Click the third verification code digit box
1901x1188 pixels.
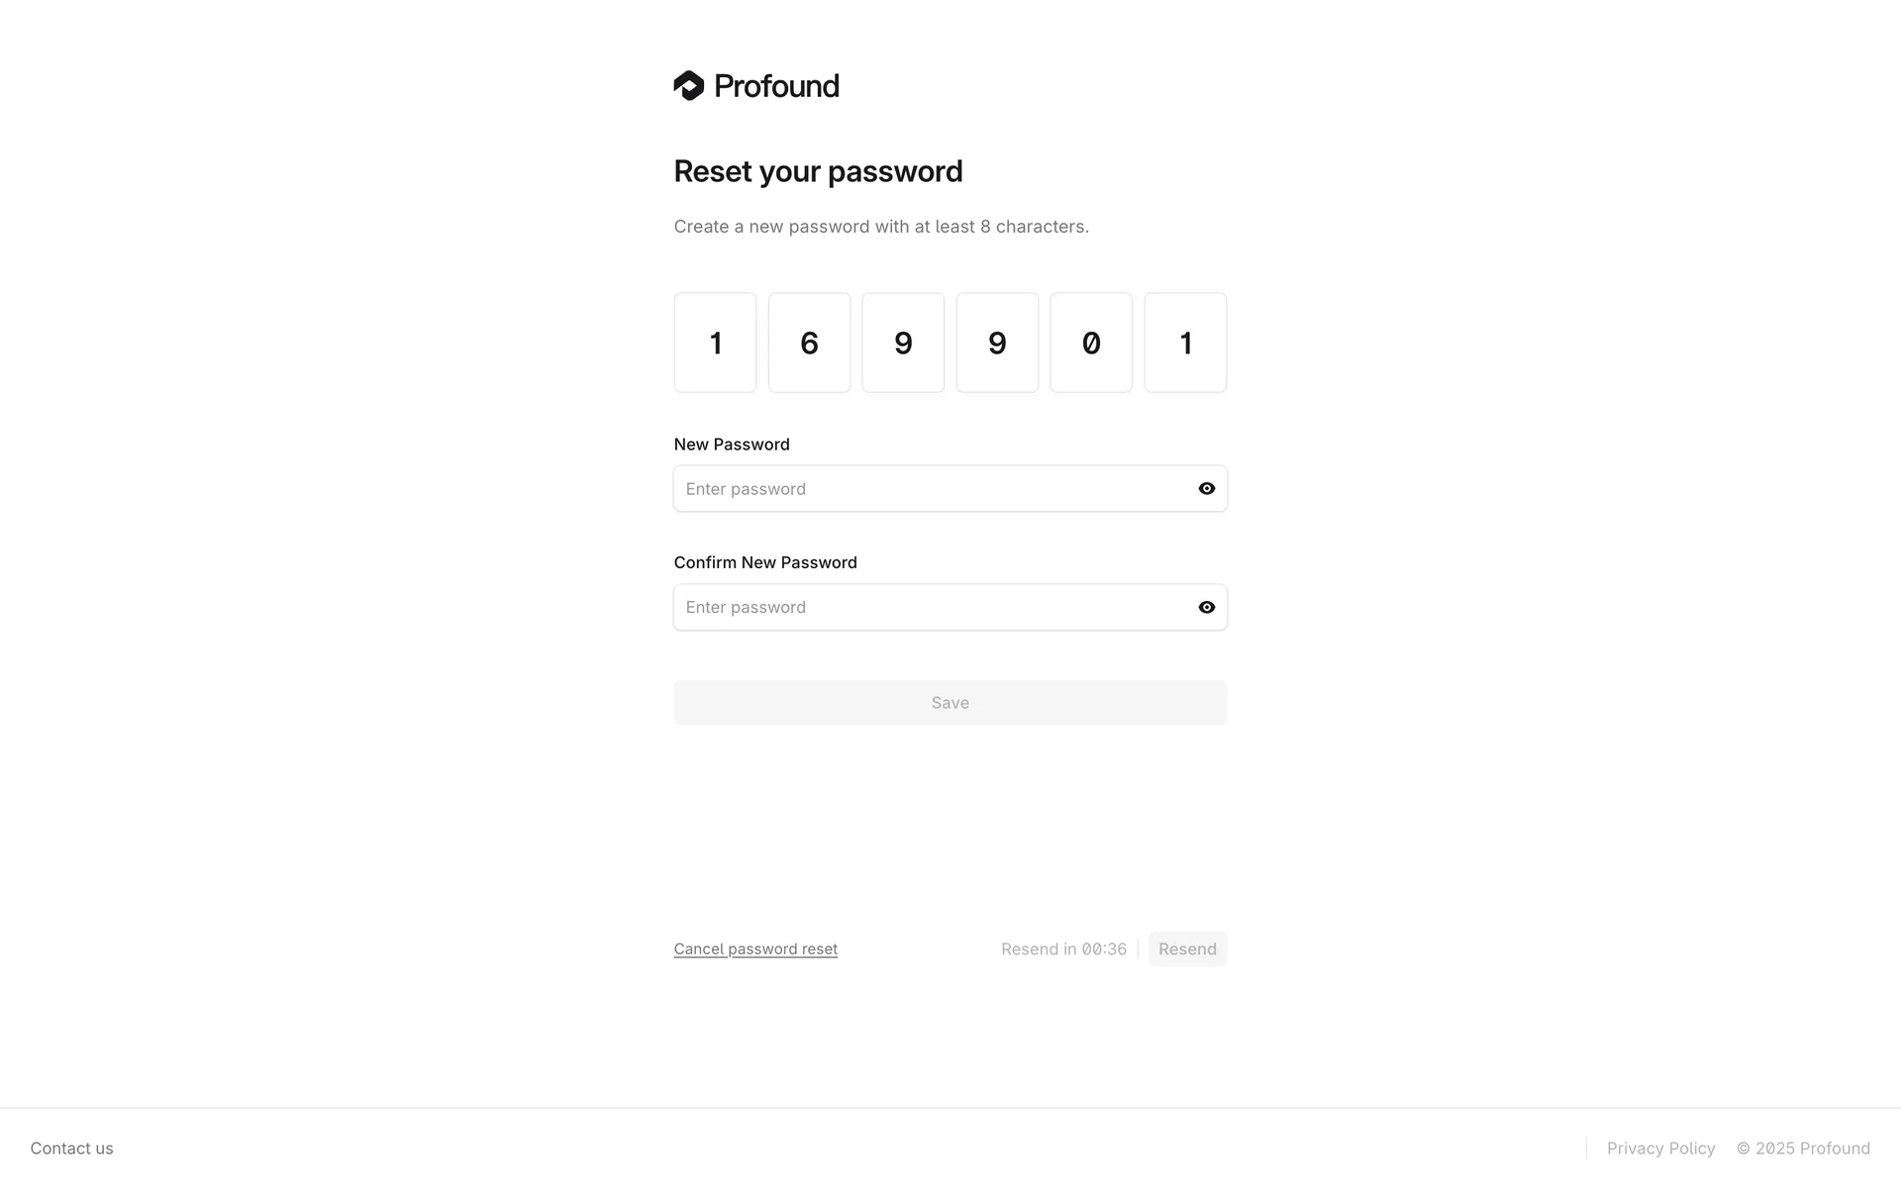click(x=903, y=343)
